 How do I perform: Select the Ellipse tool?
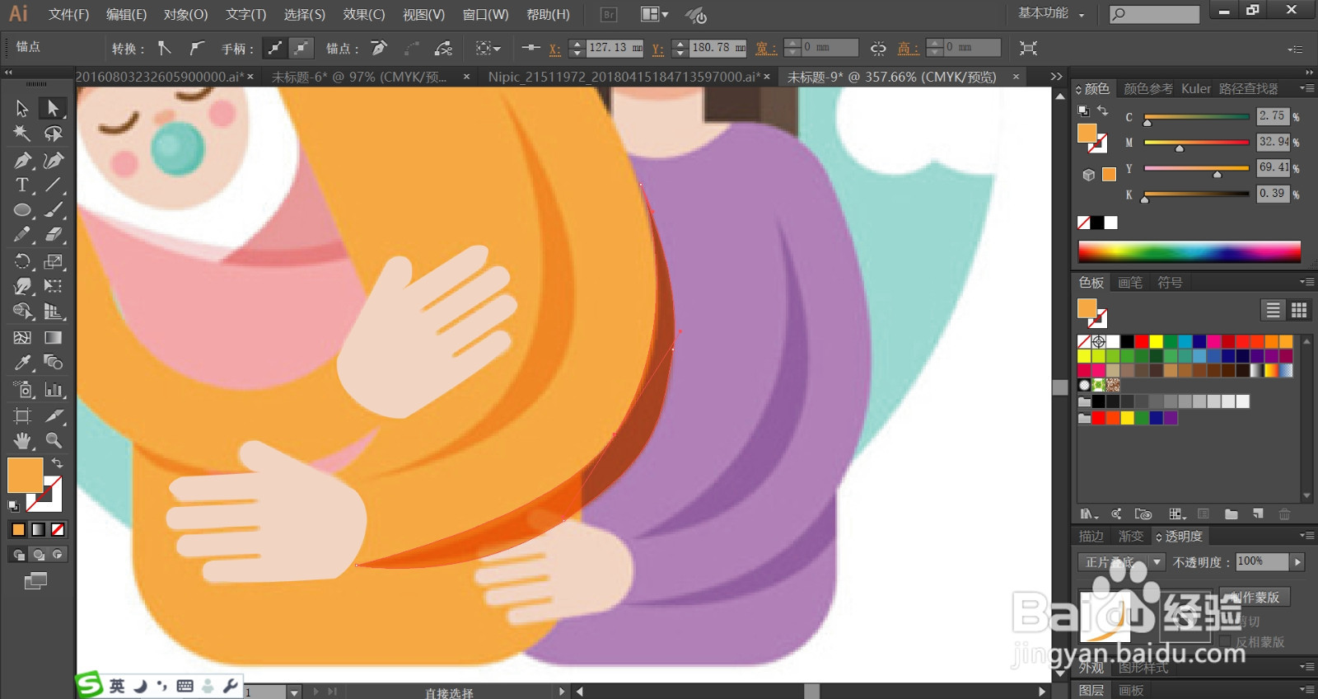22,210
